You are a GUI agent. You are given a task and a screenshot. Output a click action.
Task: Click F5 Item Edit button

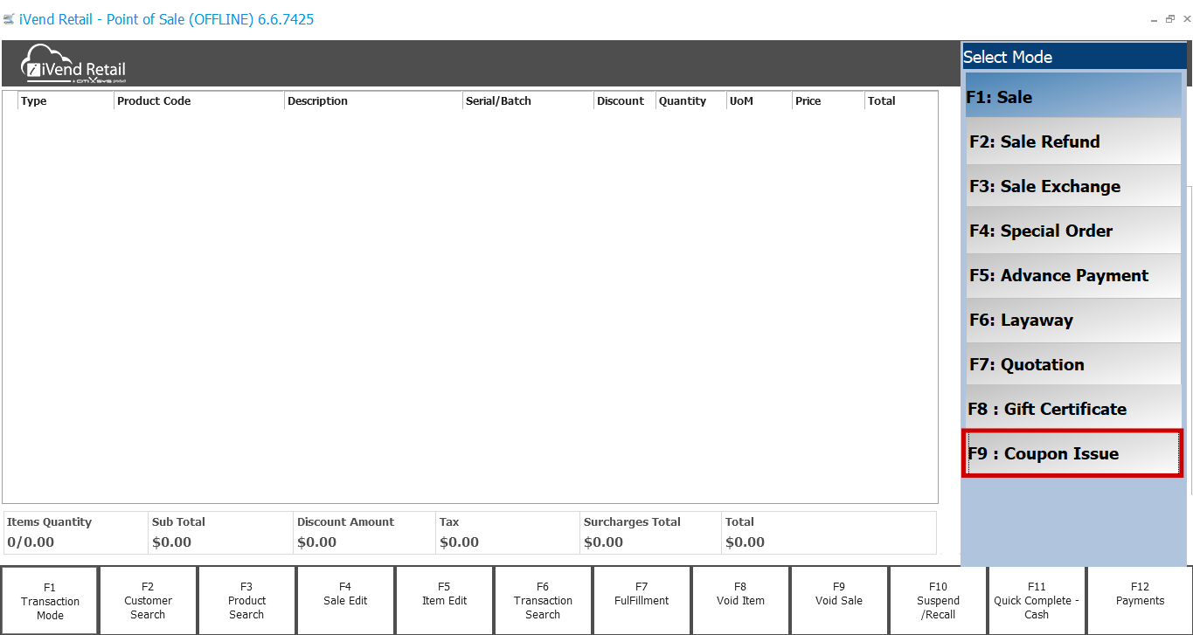point(445,601)
